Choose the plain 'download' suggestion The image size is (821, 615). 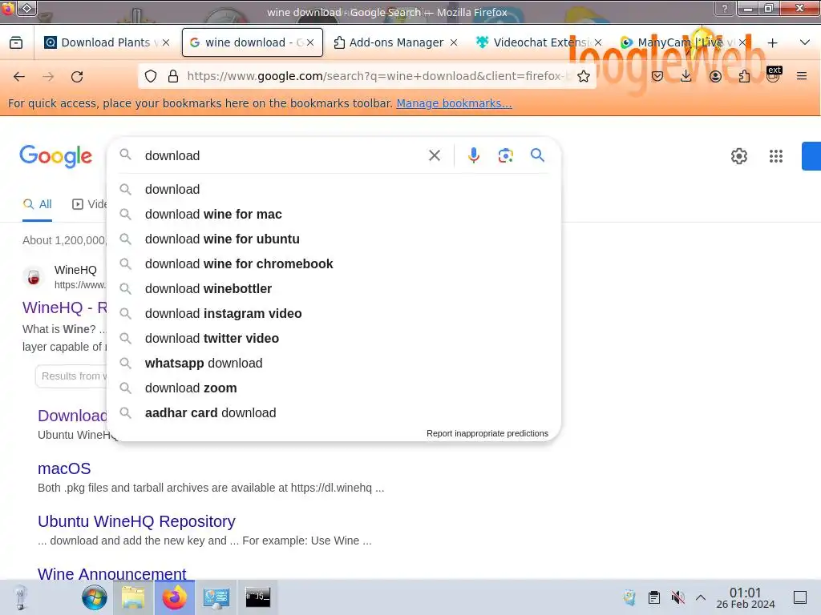pos(334,189)
